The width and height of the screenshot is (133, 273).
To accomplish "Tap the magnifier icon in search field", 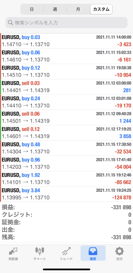I will pyautogui.click(x=11, y=23).
